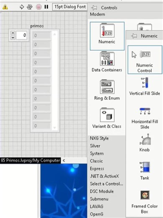Click the warning triangle icon in toolbar
The width and height of the screenshot is (163, 218).
5,7
